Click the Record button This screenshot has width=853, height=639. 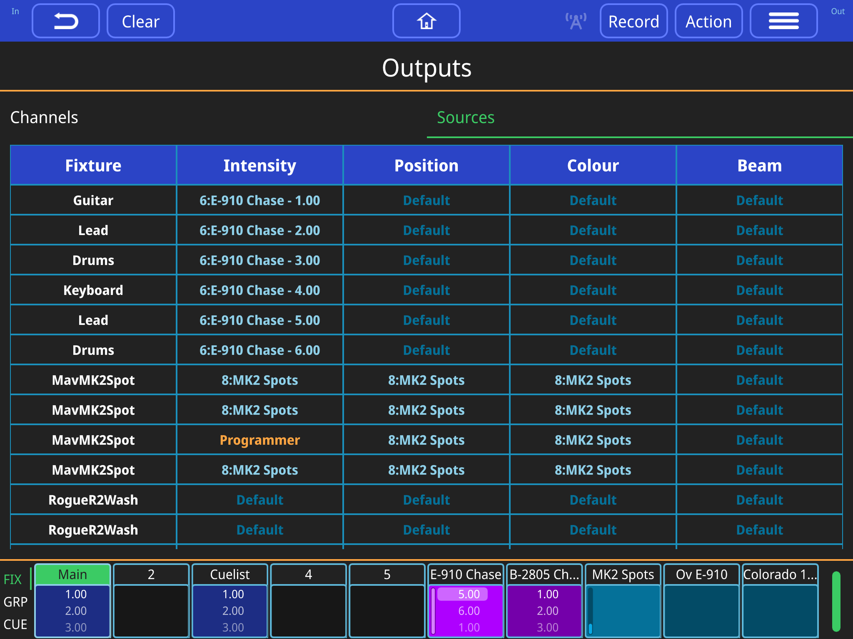pyautogui.click(x=633, y=20)
